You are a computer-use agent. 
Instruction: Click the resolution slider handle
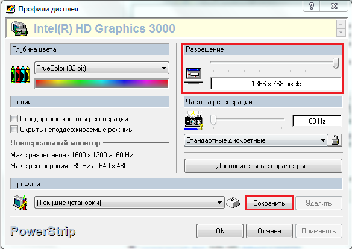335,63
